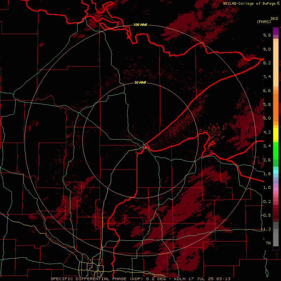Click the DKD product code label
This screenshot has height=281, width=281.
pos(274,19)
